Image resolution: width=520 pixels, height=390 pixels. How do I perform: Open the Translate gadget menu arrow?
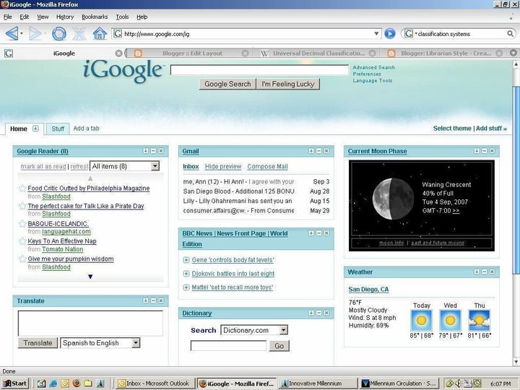pyautogui.click(x=146, y=300)
